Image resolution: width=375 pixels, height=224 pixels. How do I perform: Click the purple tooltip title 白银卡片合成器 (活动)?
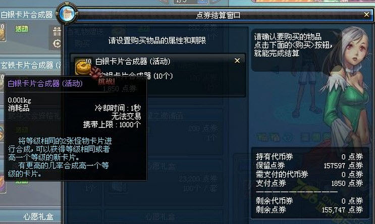45,83
